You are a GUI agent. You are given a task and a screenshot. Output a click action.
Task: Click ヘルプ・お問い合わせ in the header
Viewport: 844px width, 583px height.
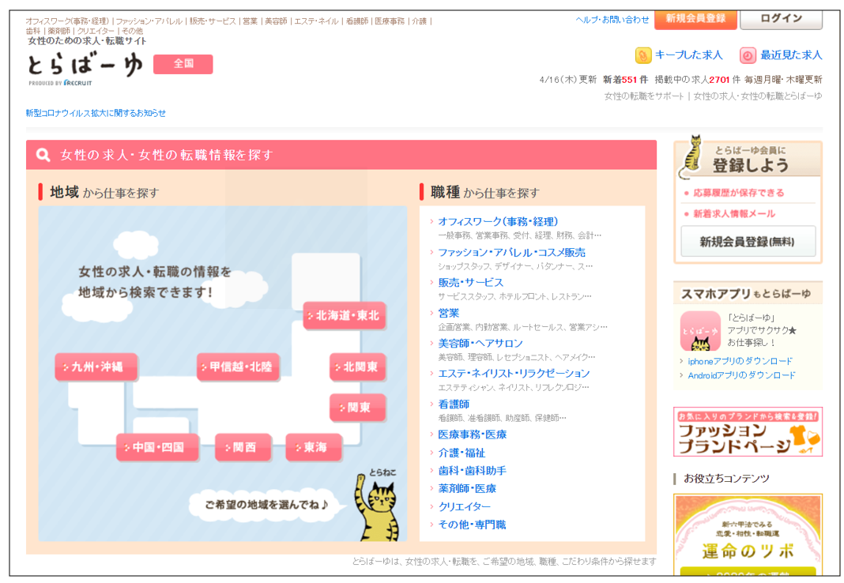612,19
